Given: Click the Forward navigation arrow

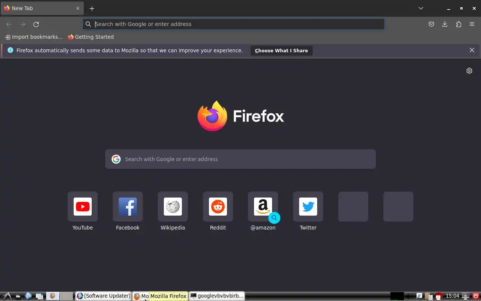Looking at the screenshot, I should click(x=23, y=24).
